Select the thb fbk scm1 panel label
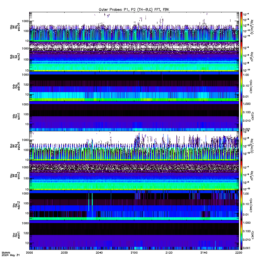 point(16,116)
